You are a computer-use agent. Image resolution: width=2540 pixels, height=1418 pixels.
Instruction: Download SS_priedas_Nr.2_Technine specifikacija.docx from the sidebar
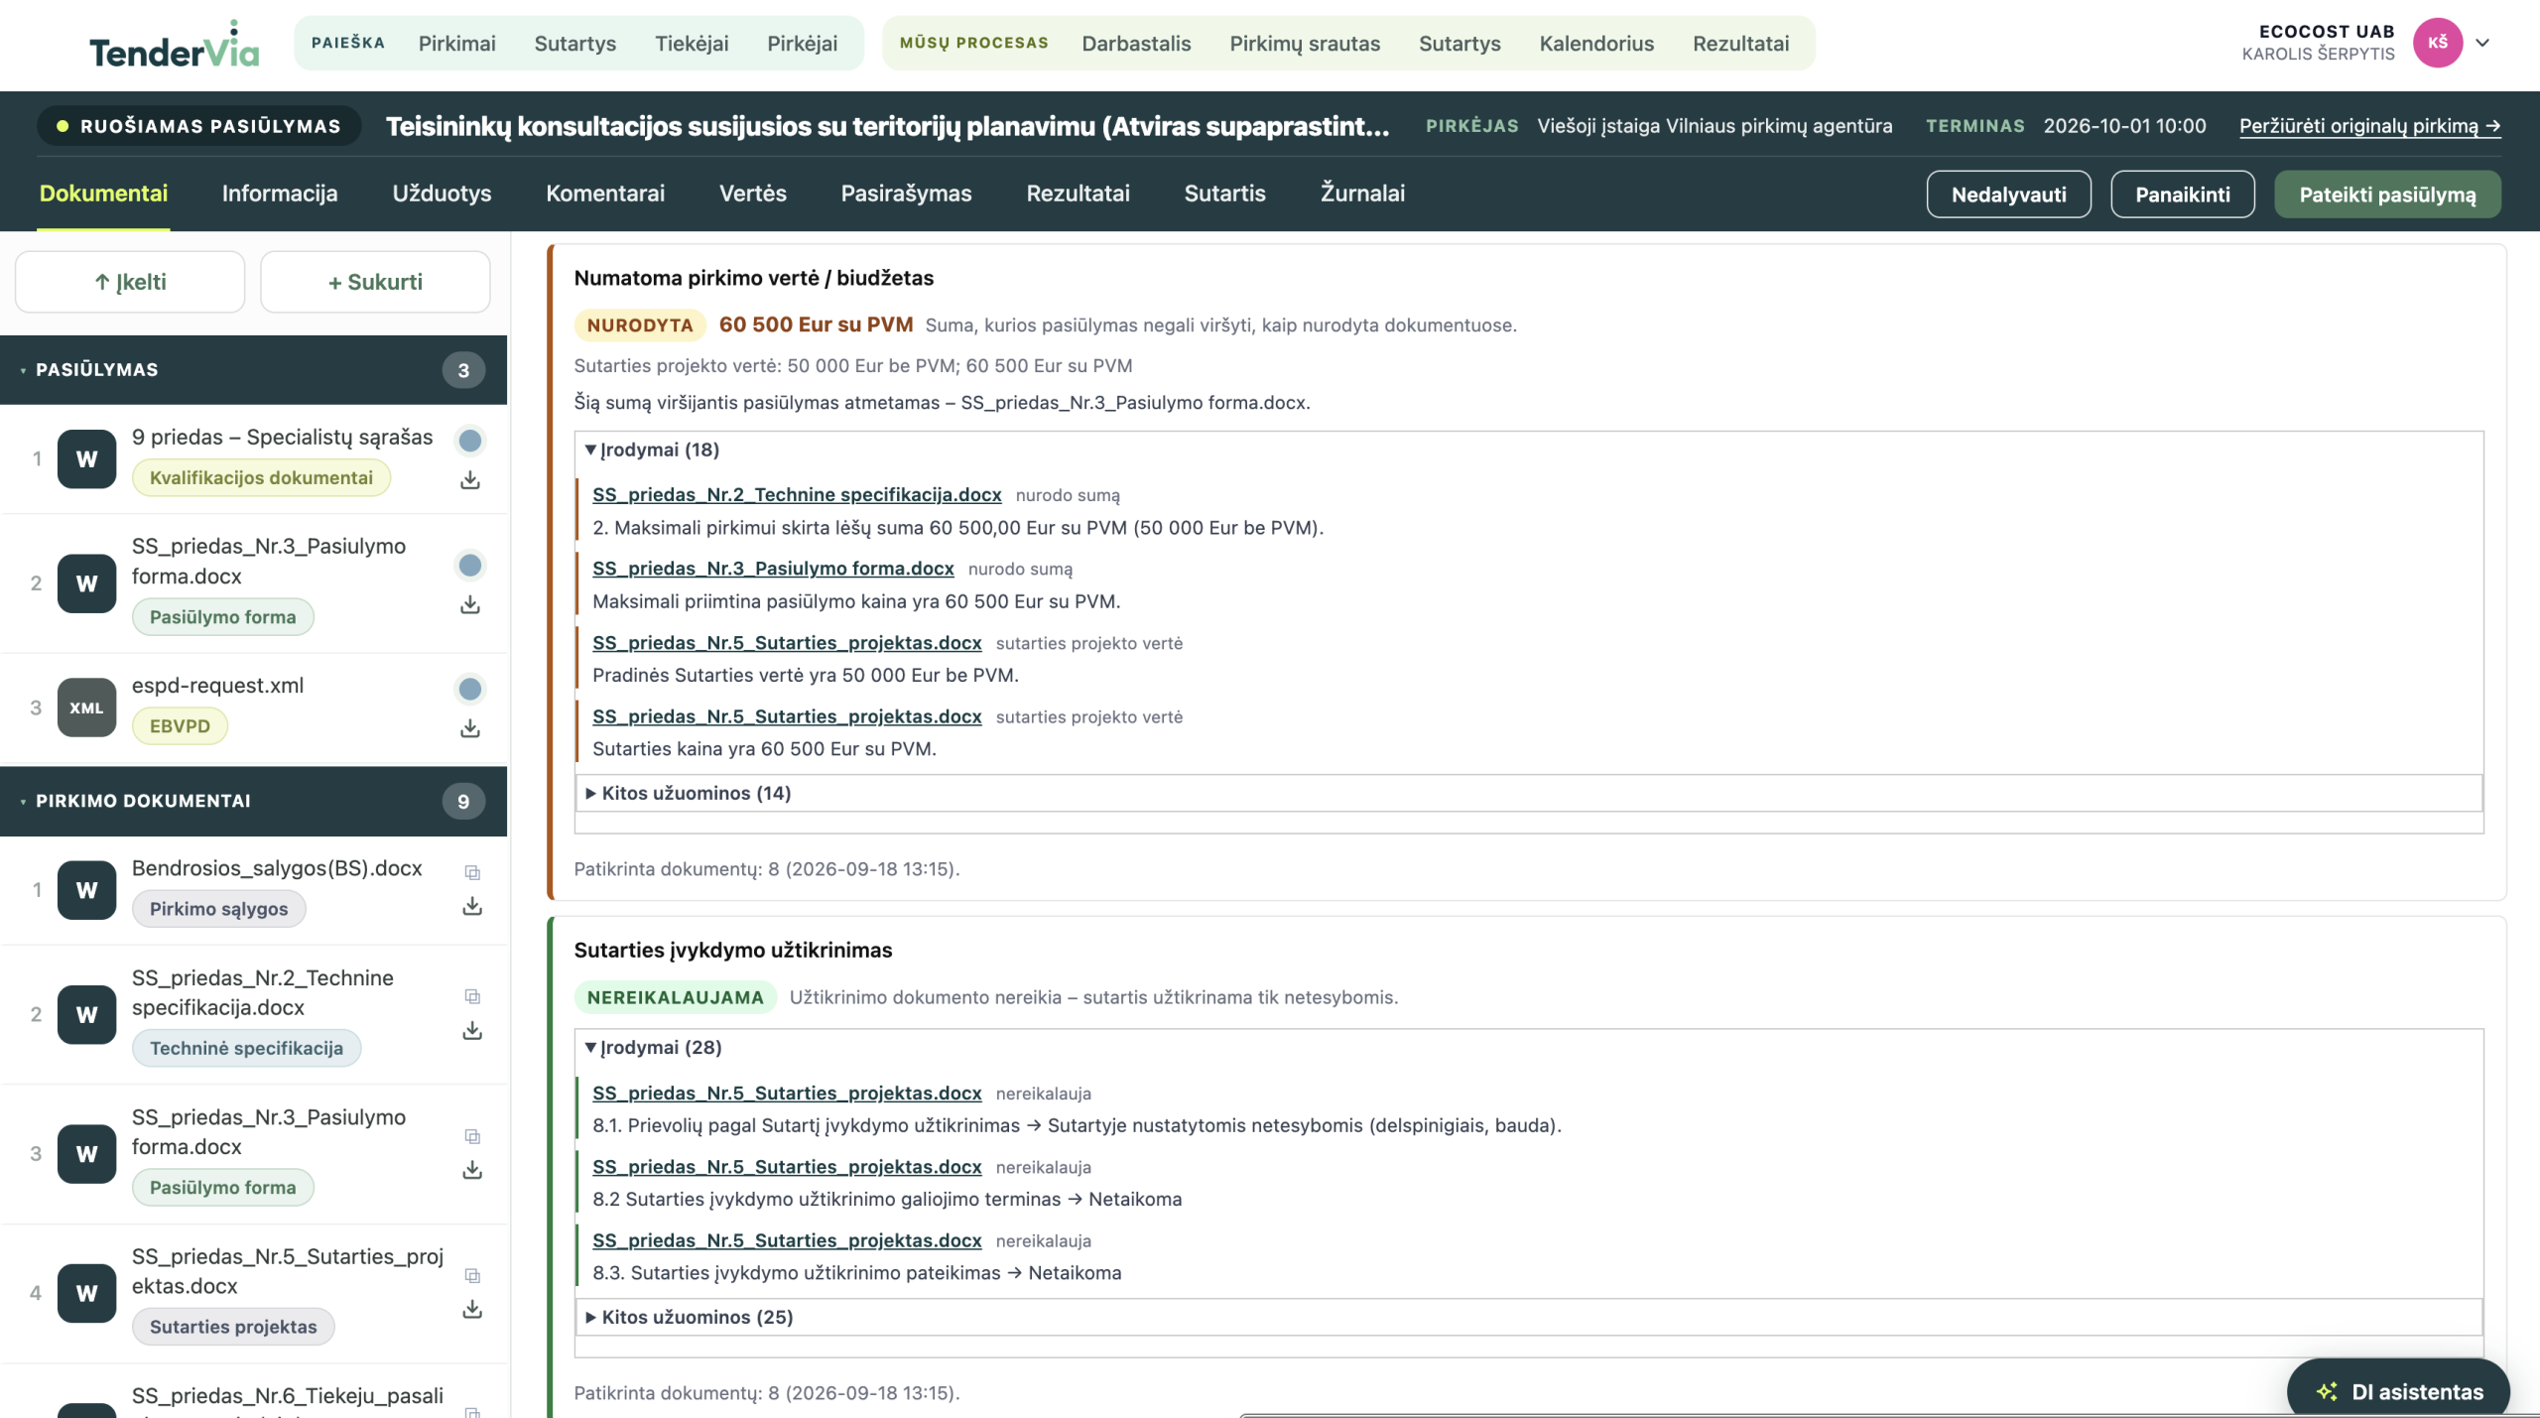click(x=472, y=1031)
